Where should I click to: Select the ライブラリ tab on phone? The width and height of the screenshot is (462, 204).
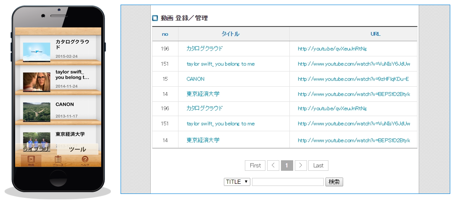36,149
